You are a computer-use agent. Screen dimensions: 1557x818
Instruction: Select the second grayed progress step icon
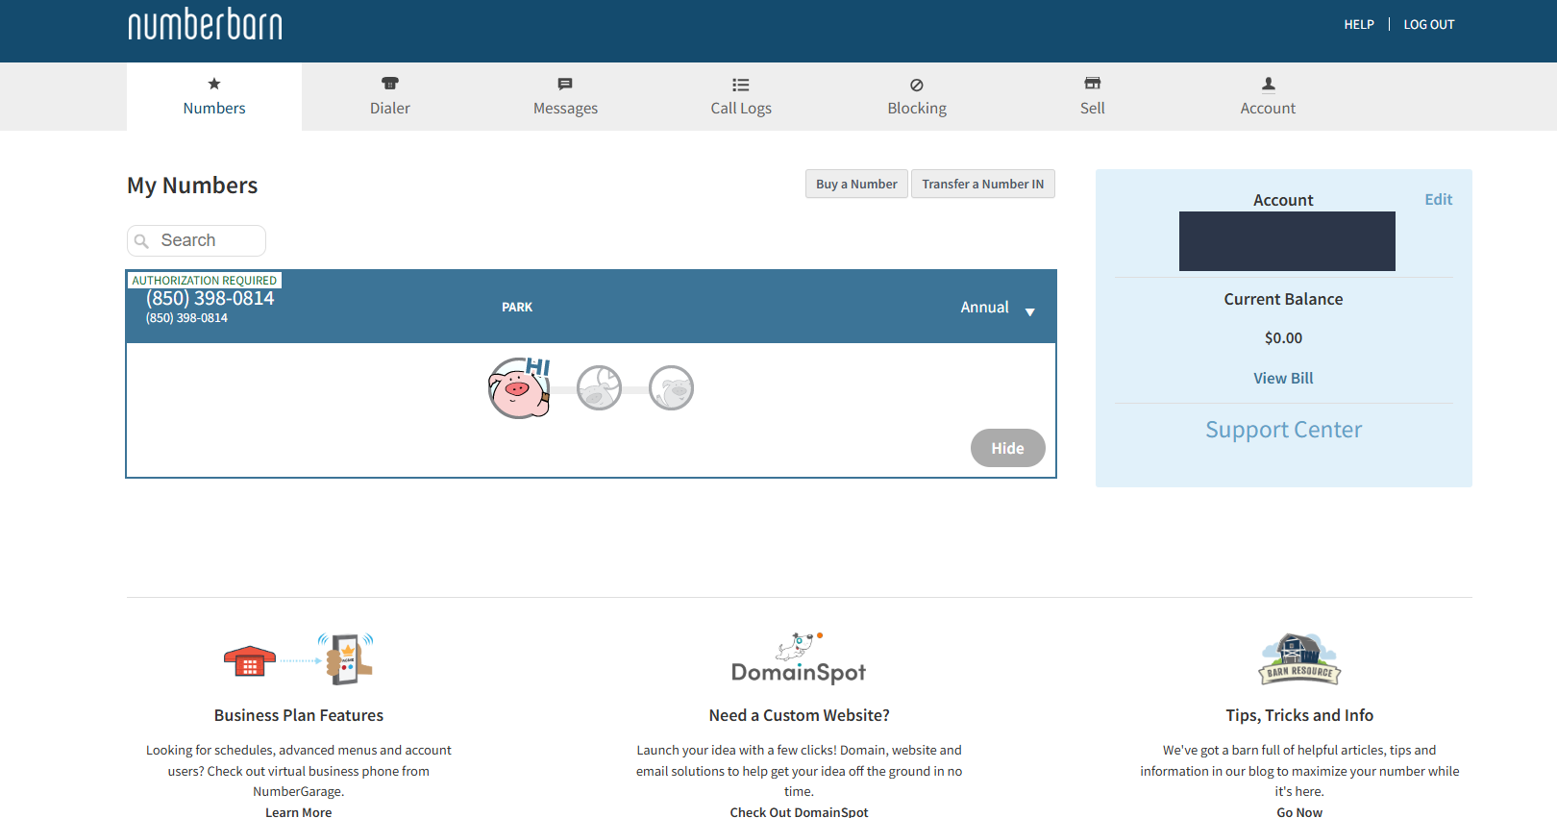pos(599,388)
